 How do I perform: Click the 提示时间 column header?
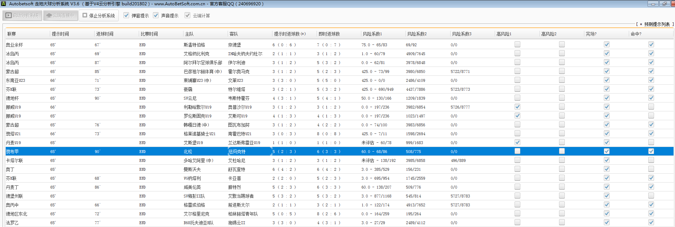(60, 34)
